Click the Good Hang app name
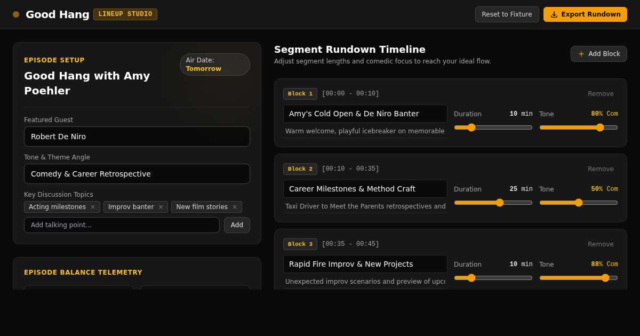 coord(58,14)
